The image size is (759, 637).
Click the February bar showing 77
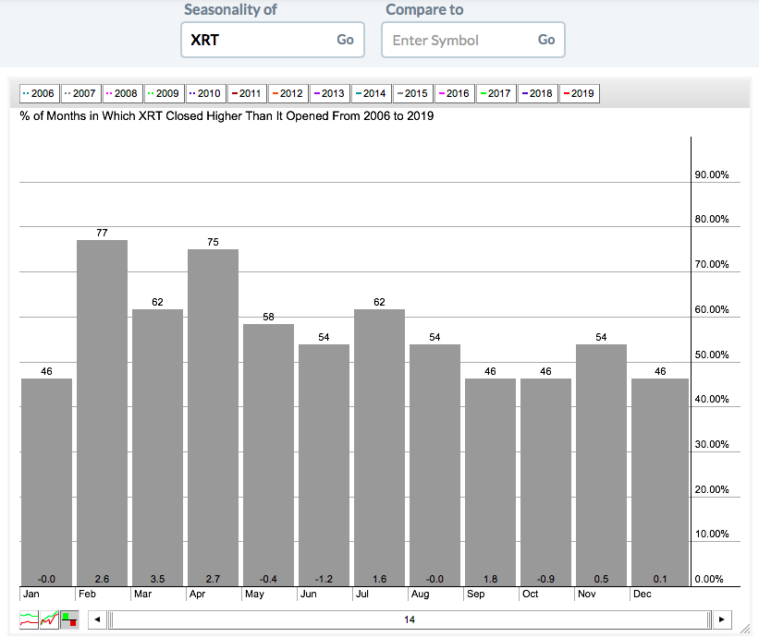click(x=102, y=411)
